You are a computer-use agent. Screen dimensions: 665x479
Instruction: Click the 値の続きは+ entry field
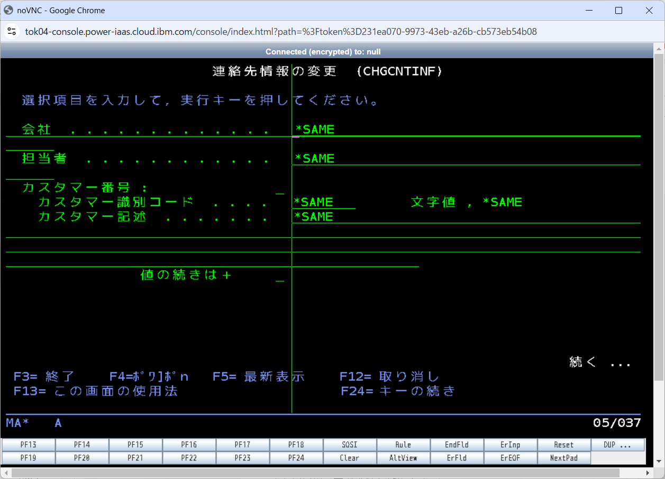280,275
